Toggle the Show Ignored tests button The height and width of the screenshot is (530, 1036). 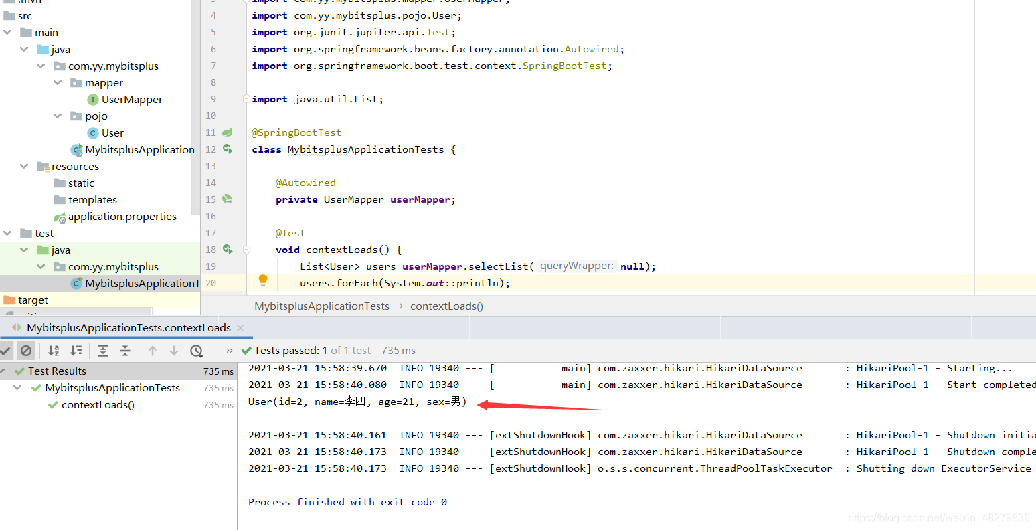pyautogui.click(x=26, y=350)
